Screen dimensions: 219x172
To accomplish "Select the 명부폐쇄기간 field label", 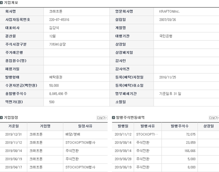I will pos(126,94).
